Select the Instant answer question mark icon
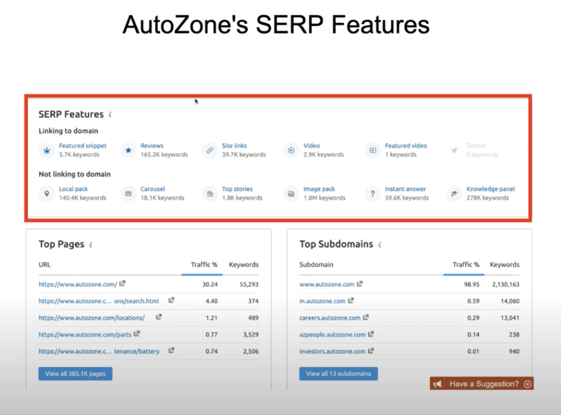Viewport: 561px width, 415px height. 373,193
